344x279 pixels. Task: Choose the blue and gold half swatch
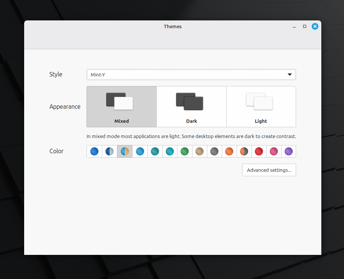pyautogui.click(x=124, y=151)
